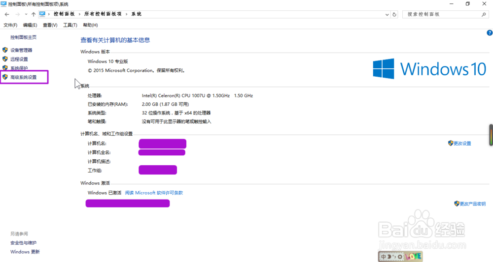Image resolution: width=493 pixels, height=262 pixels.
Task: Click the gear icon on IME bar
Action: (400, 257)
